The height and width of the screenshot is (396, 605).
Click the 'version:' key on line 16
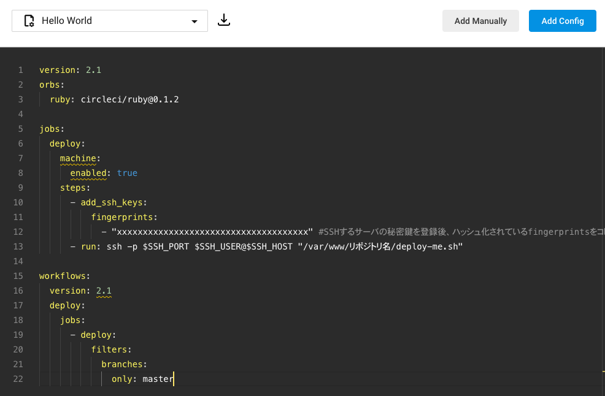[x=70, y=291]
